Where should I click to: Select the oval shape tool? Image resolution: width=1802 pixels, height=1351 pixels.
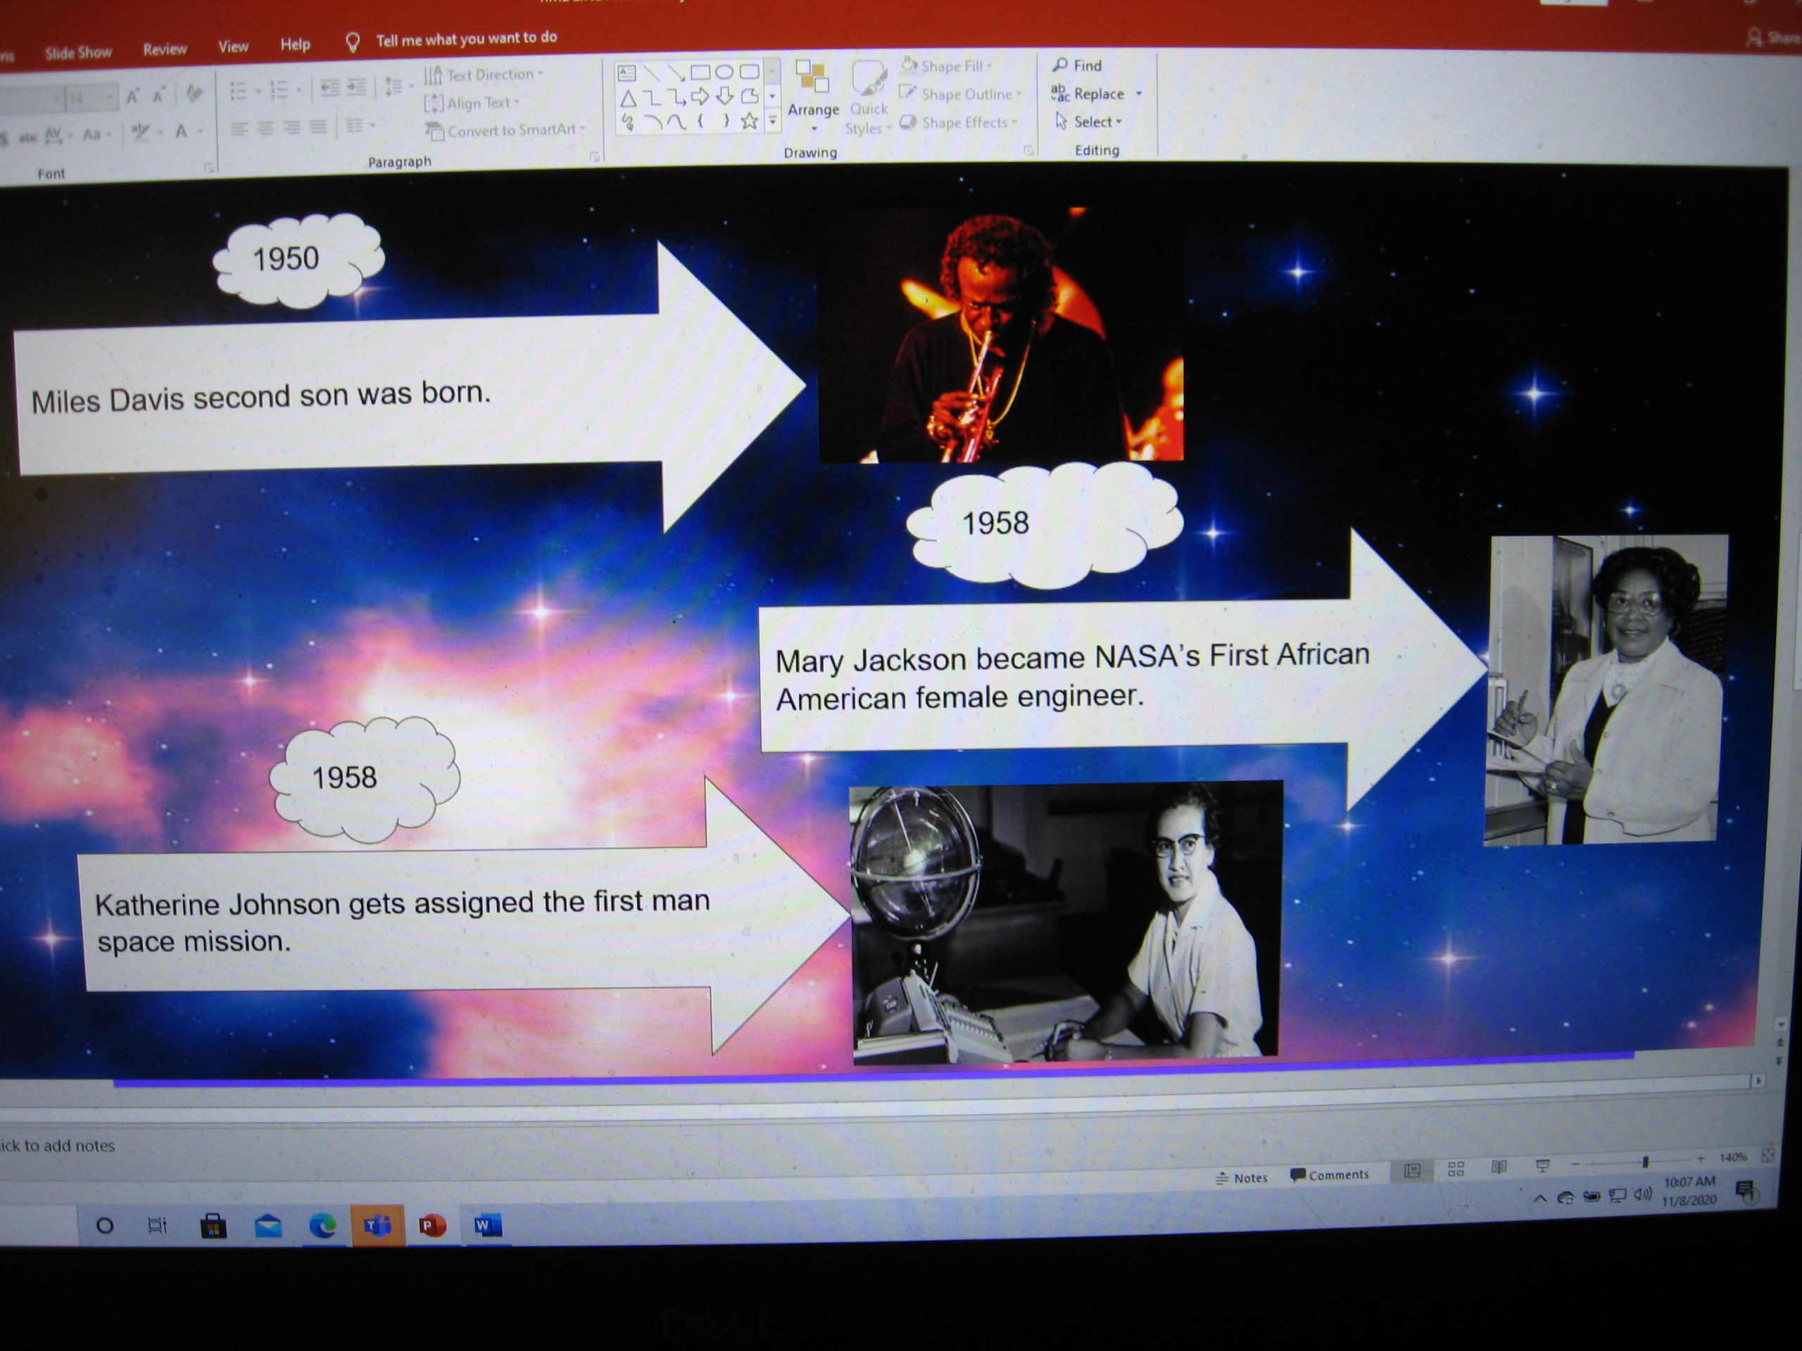point(724,72)
